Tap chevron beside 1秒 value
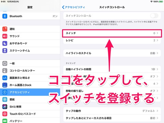This screenshot has height=123, width=164. 158,69
